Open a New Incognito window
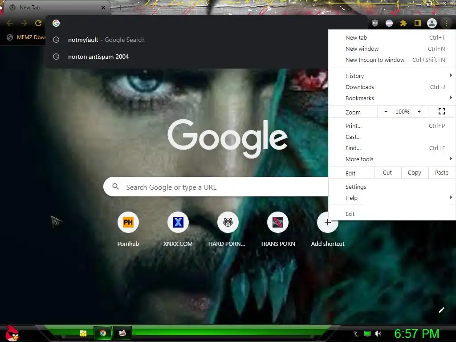The width and height of the screenshot is (456, 342). 392,60
